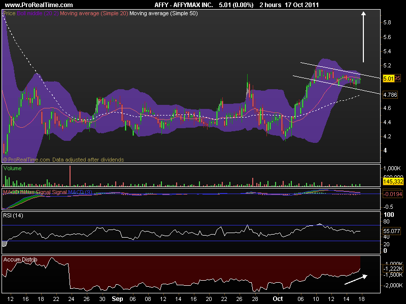Viewport: 406px width, 304px height.
Task: Click the 4.6 price axis label
Action: pos(387,108)
